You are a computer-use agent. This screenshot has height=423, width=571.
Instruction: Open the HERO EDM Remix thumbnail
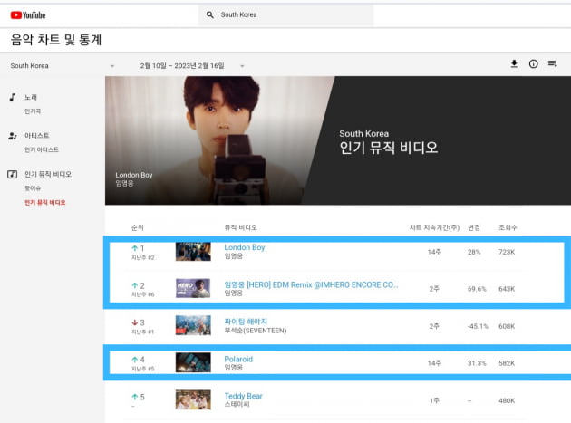193,288
